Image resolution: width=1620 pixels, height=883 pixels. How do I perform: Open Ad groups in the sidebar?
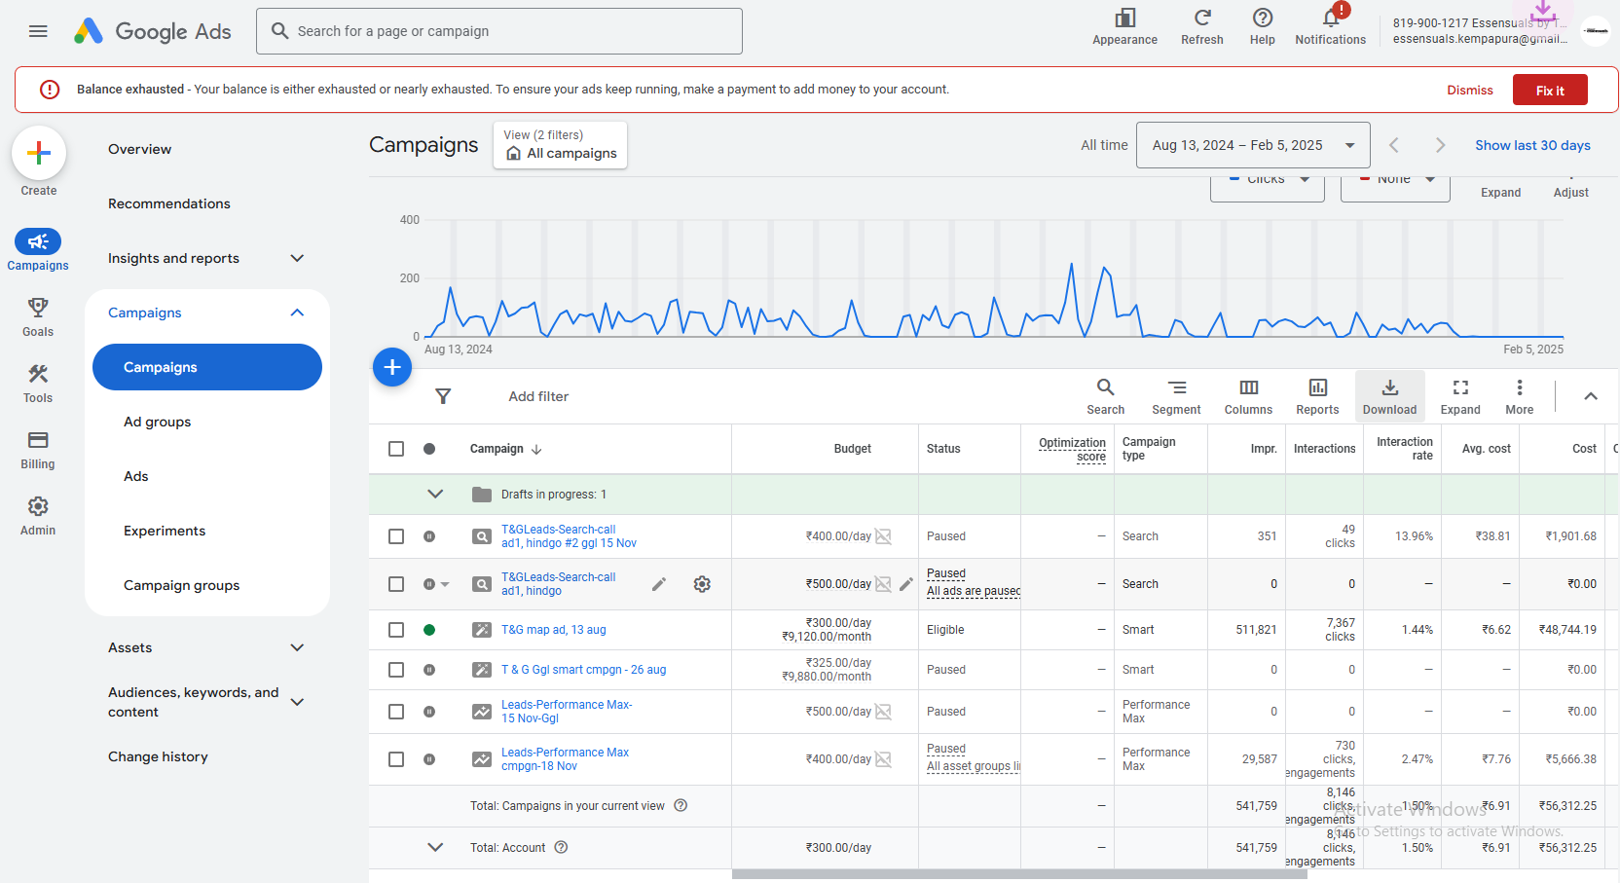tap(157, 422)
